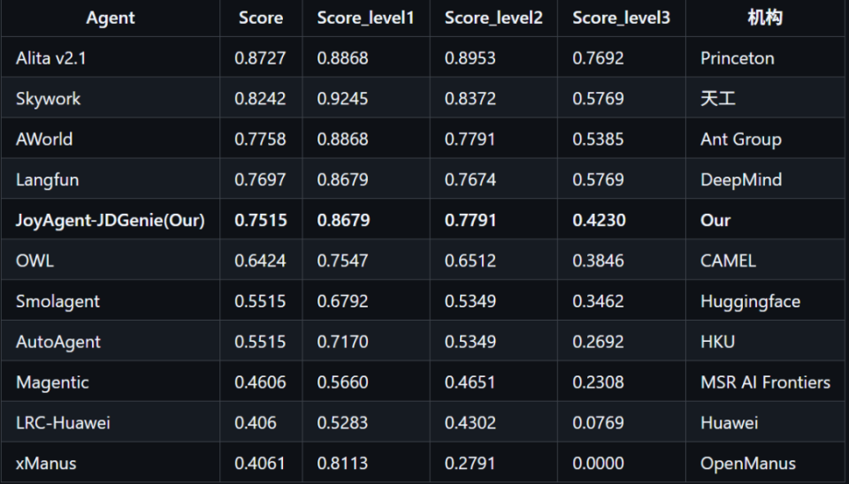Click Alita's level2 score 0.8953
The height and width of the screenshot is (484, 849).
point(470,58)
